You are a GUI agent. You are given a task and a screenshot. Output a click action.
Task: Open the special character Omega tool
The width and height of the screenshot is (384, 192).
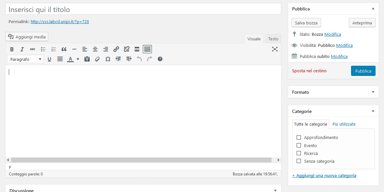[108, 59]
